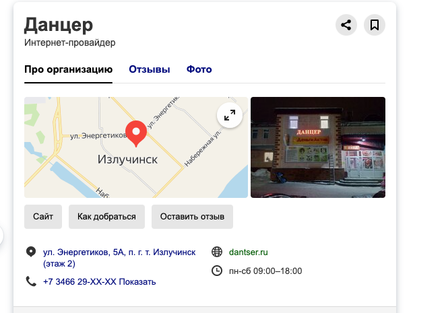This screenshot has width=444, height=313.
Task: Click the share icon
Action: (x=346, y=25)
